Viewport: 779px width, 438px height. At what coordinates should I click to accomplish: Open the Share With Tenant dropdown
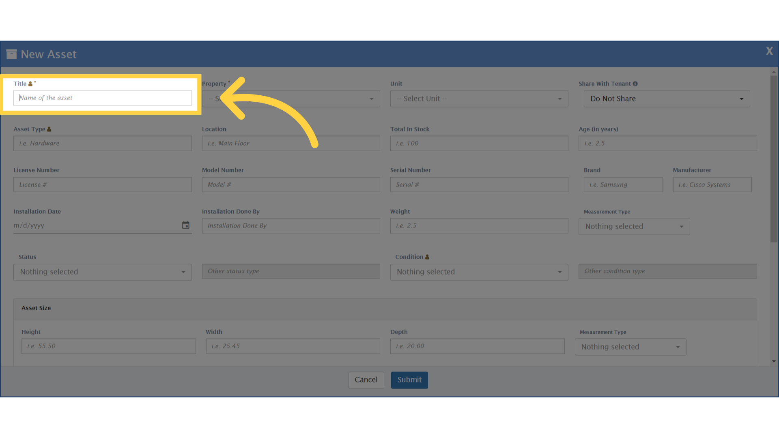[x=667, y=99]
